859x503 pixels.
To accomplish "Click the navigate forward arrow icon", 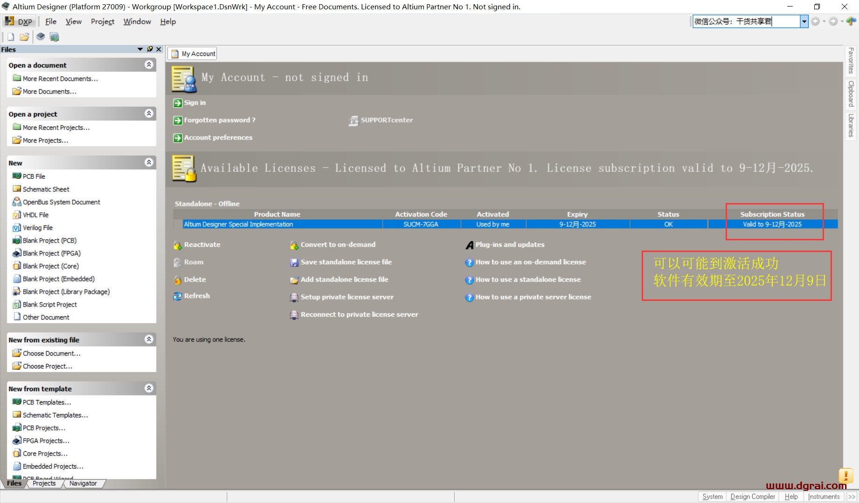I will pyautogui.click(x=833, y=21).
